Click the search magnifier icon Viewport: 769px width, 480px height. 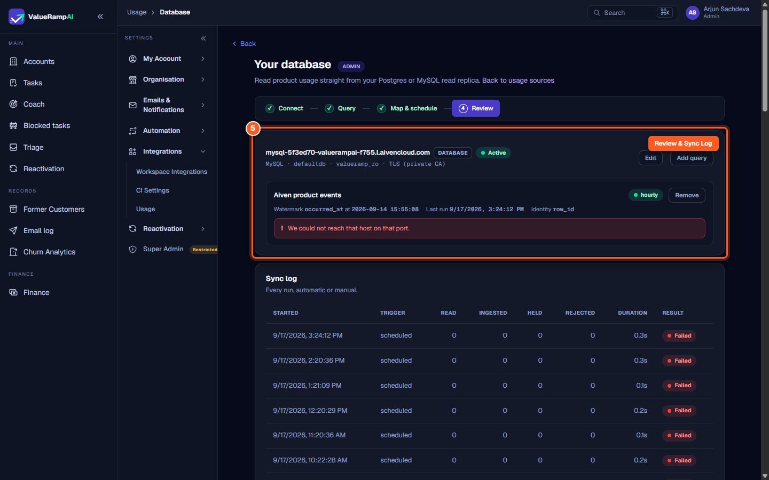[597, 13]
